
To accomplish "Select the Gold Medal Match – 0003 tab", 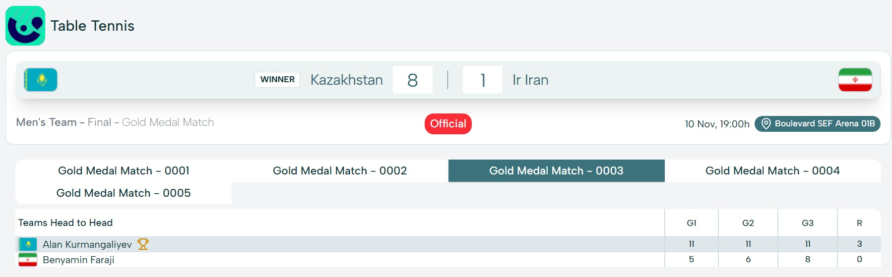I will click(556, 171).
